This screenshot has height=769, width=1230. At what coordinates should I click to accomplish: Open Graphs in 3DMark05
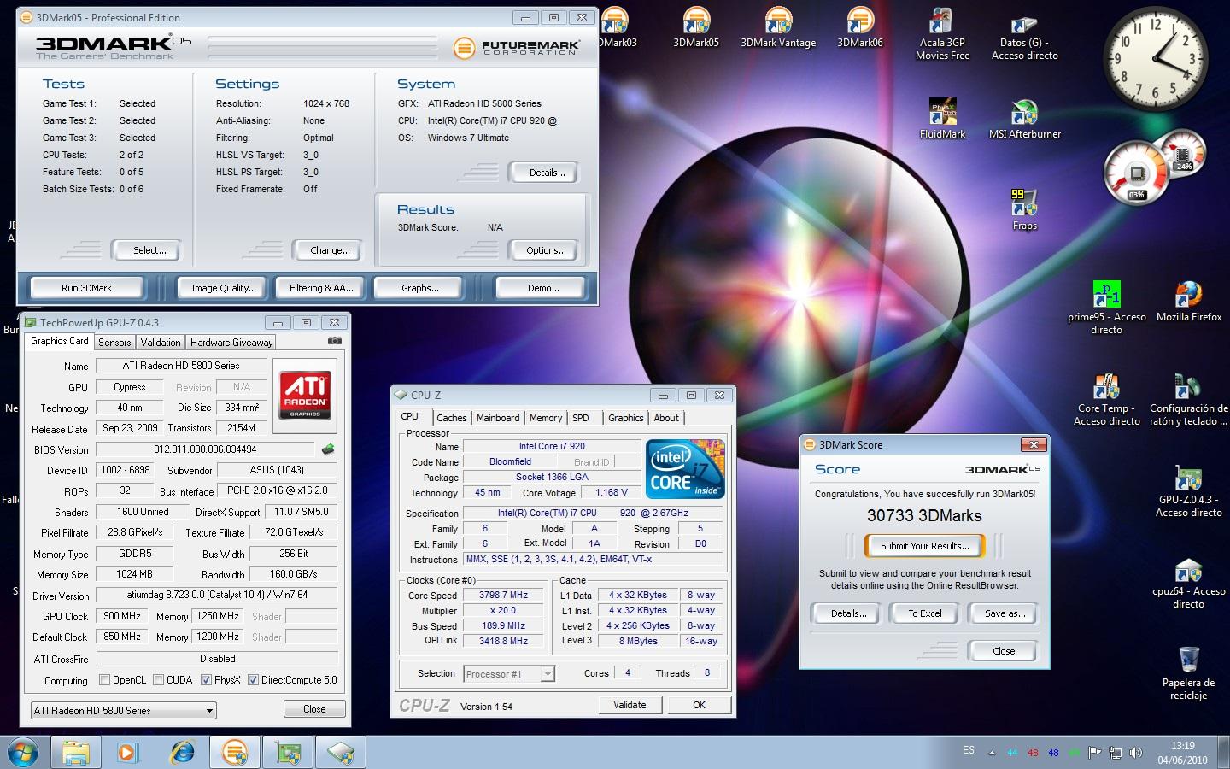(x=419, y=288)
